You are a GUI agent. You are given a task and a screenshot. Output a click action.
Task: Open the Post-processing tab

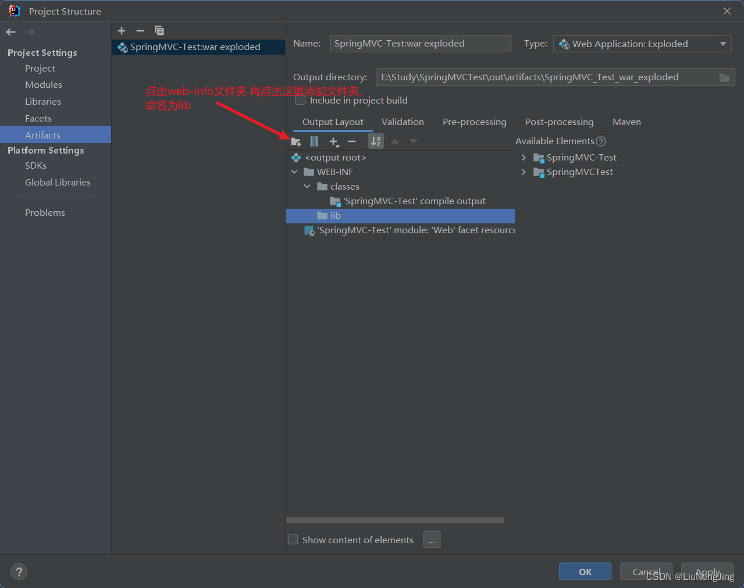click(x=560, y=122)
